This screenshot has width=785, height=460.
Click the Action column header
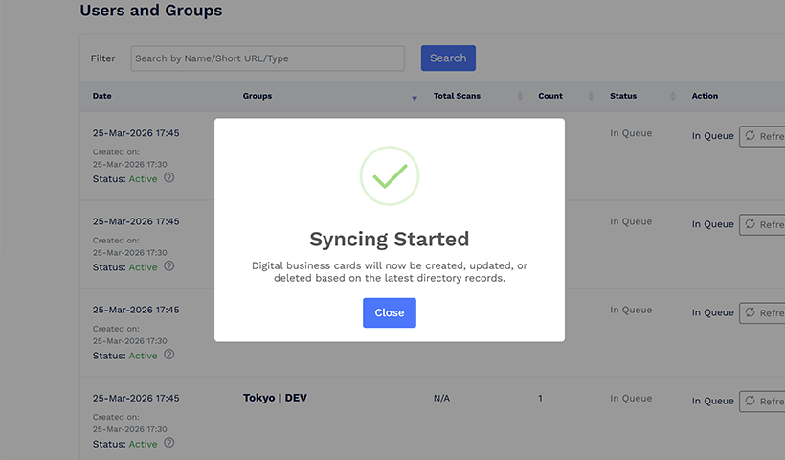click(705, 96)
